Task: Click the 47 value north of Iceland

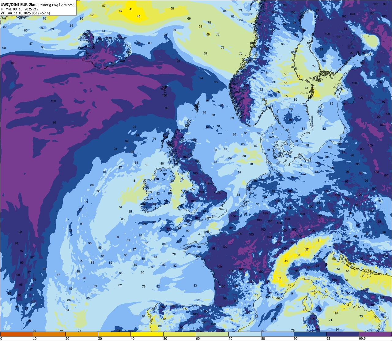Action: tap(121, 11)
